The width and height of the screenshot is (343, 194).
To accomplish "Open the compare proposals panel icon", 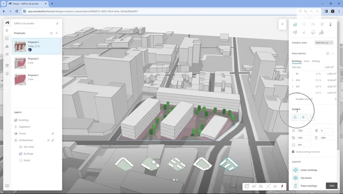I will click(7, 39).
